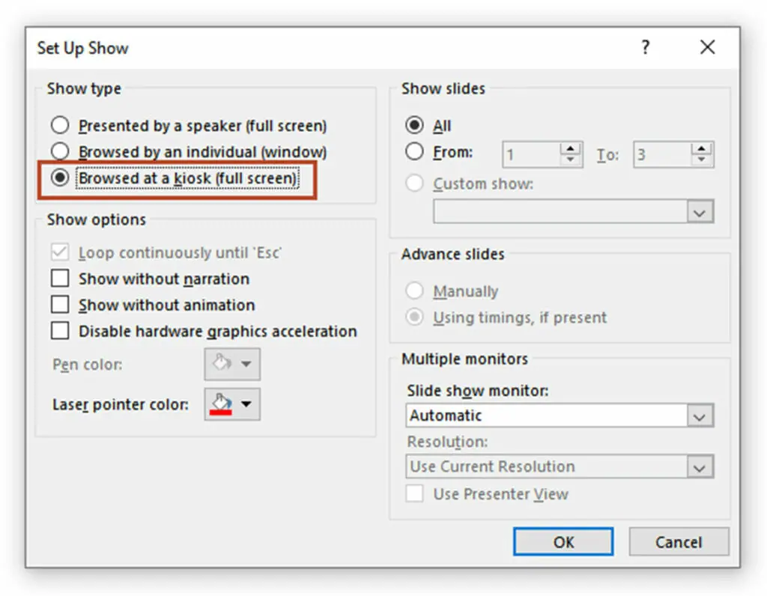Check 'Disable hardware graphics acceleration'
Screen dimensions: 767x596
61,331
